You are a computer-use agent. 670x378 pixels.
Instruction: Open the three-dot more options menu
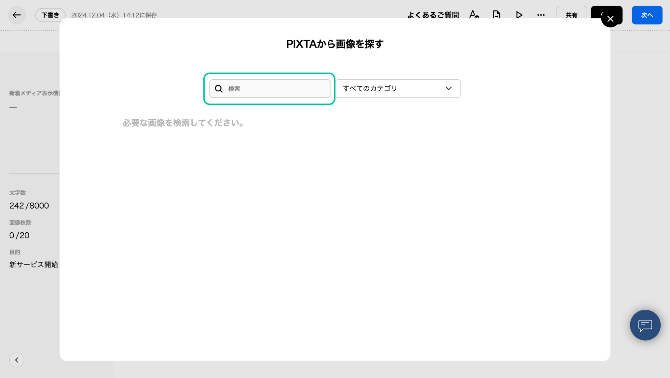point(541,15)
